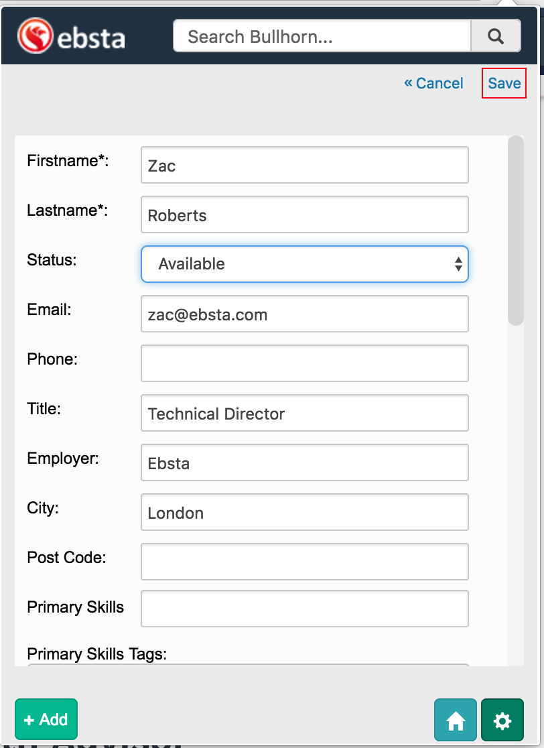Click the Ebsta logo icon

pyautogui.click(x=36, y=36)
